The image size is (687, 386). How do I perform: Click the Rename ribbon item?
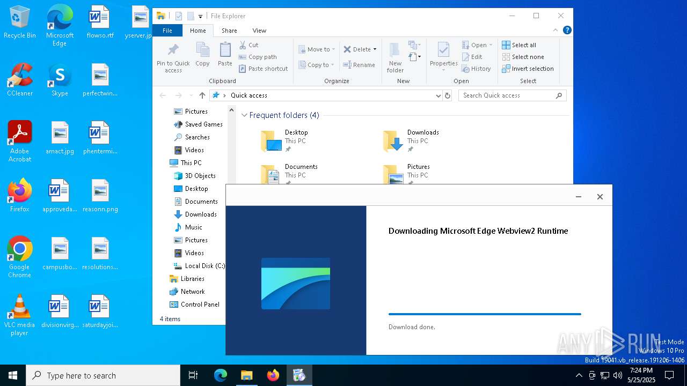[x=359, y=65]
